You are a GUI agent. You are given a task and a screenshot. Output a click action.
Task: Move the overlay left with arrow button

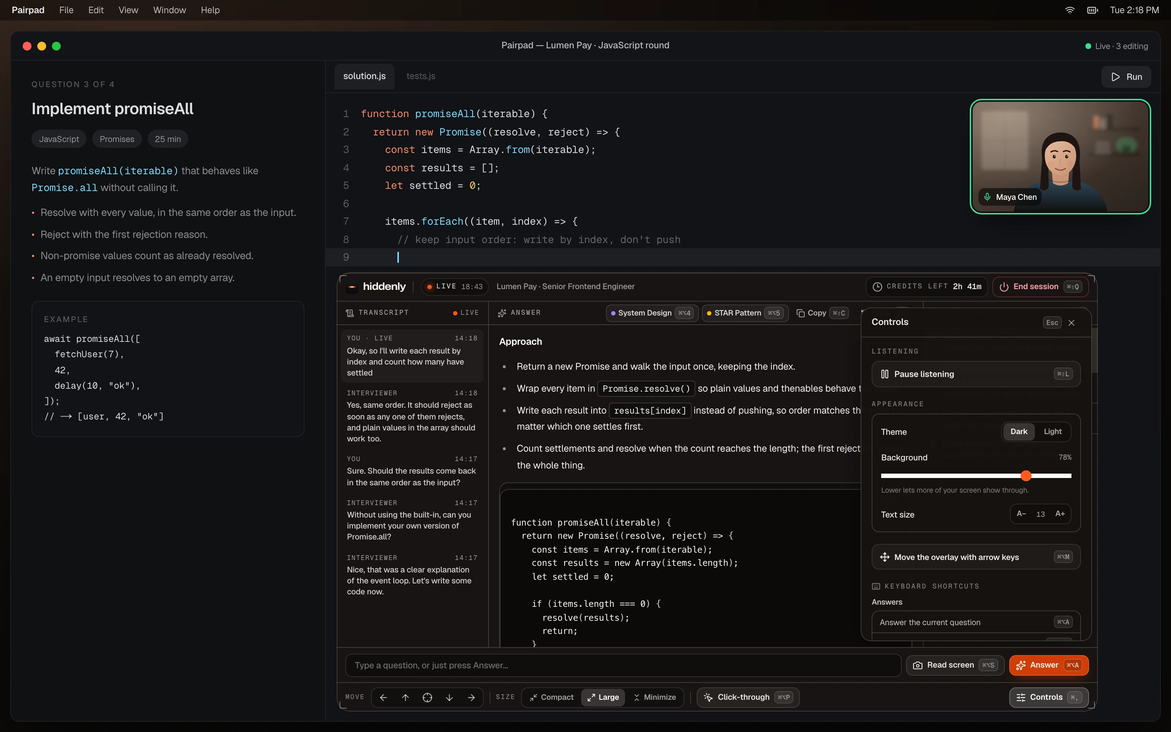tap(383, 697)
